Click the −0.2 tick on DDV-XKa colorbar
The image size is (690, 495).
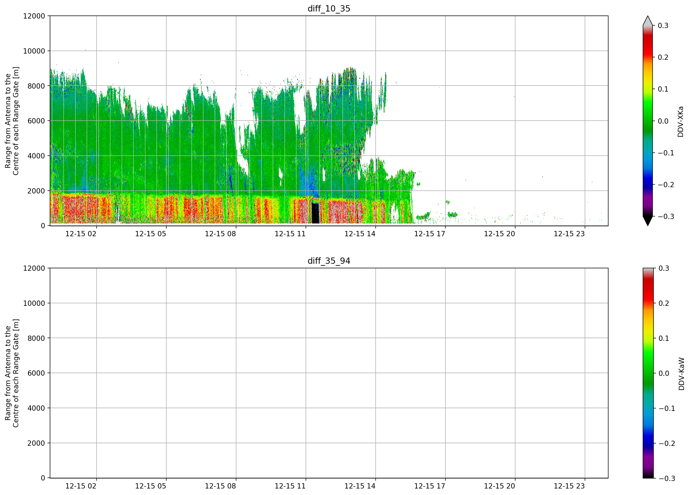pos(666,185)
